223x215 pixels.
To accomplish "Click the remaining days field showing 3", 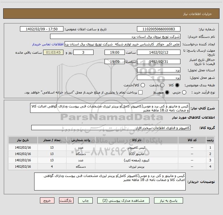I will click(83, 52).
